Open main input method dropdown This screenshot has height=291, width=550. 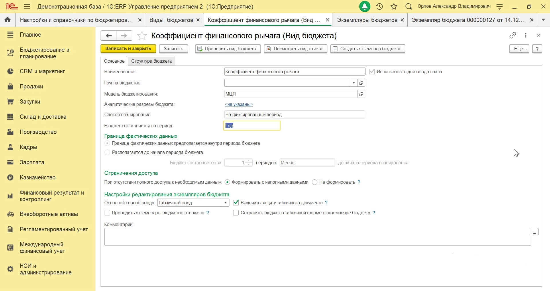click(226, 203)
